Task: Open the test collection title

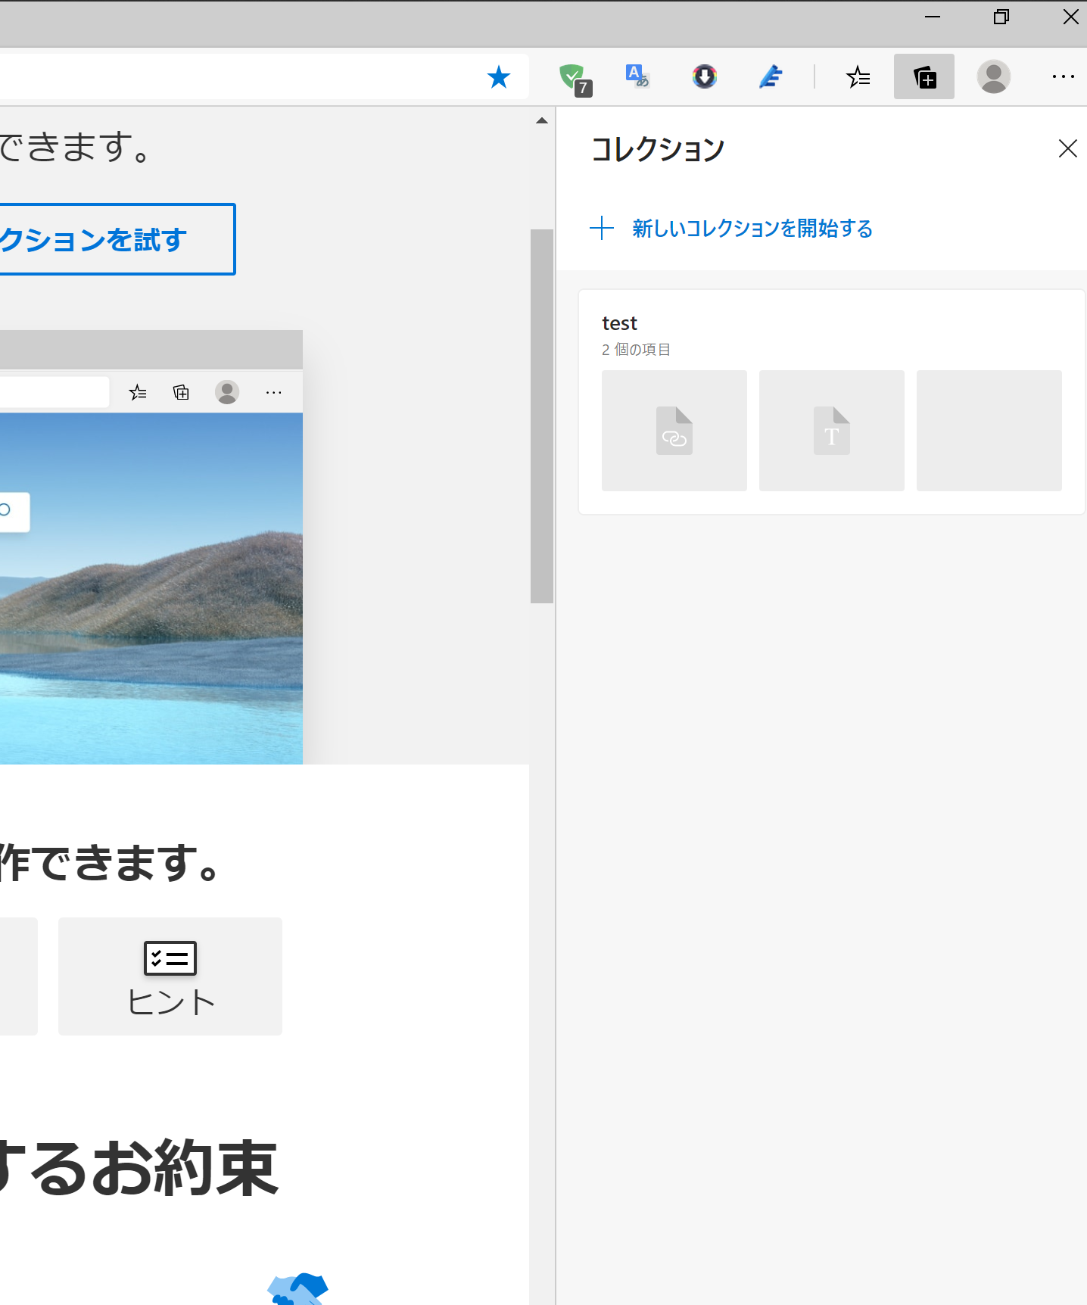Action: pos(619,323)
